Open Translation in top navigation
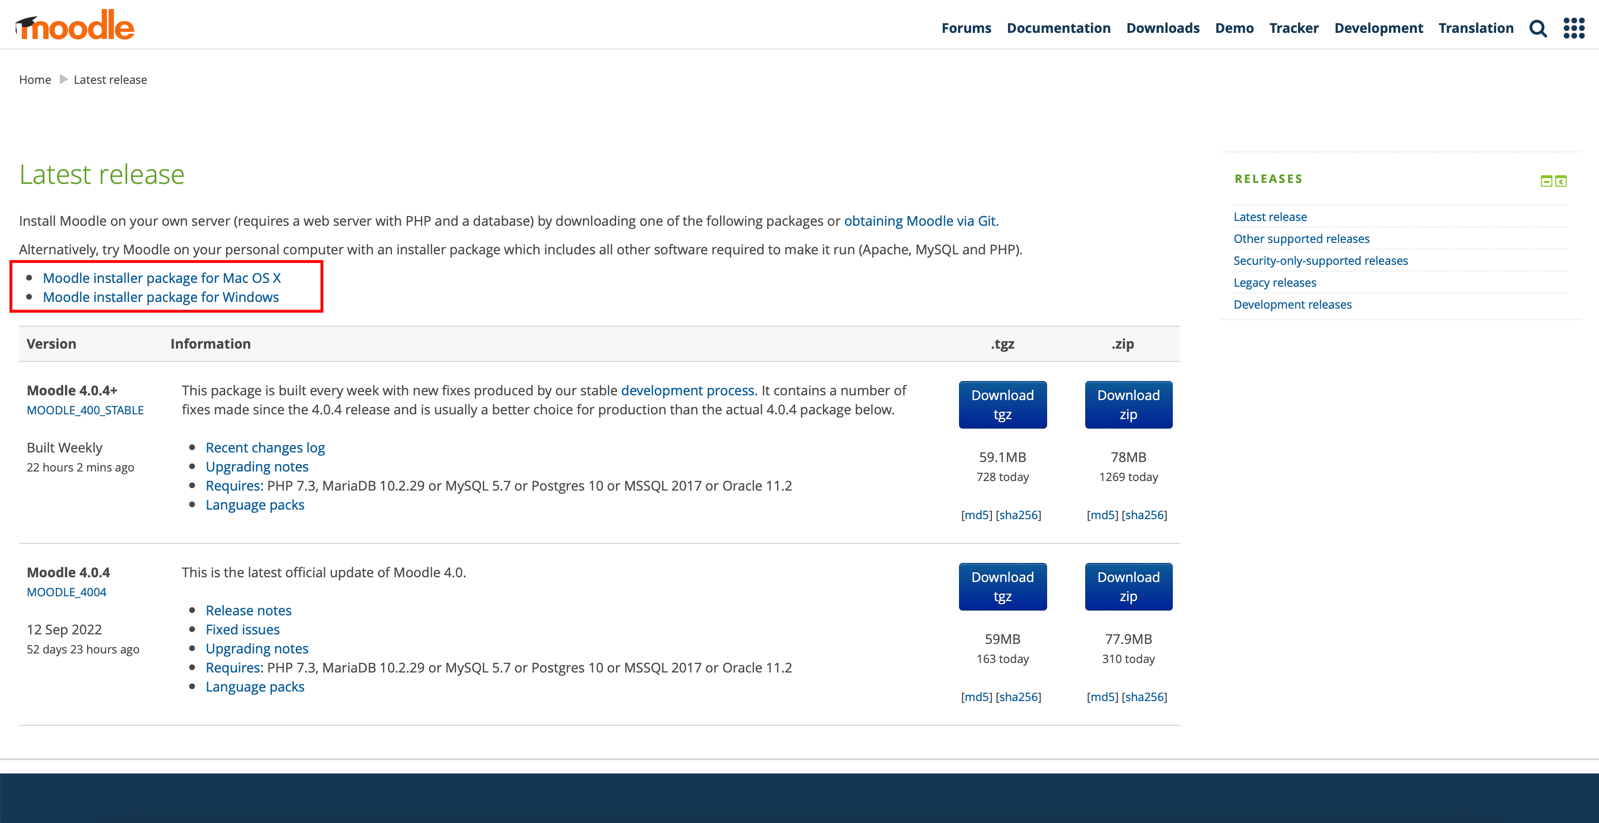The image size is (1599, 823). click(1476, 28)
